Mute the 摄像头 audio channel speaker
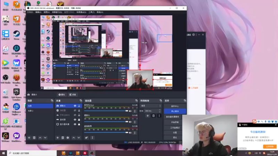Viewport: 278px width, 156px height. [130, 122]
